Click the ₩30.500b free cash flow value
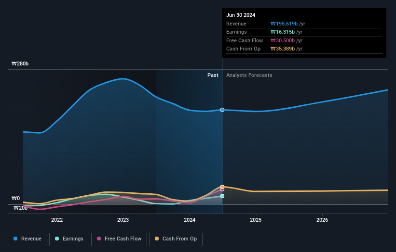Screen dimensions: 396x252 click(x=282, y=40)
